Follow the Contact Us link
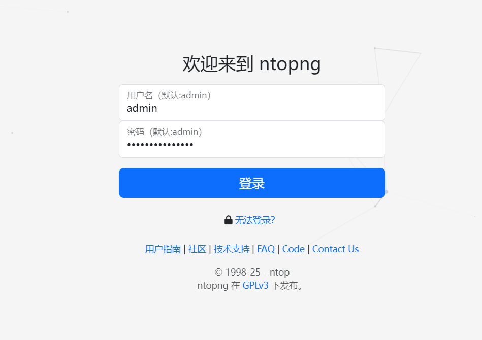The width and height of the screenshot is (482, 340). pyautogui.click(x=335, y=249)
